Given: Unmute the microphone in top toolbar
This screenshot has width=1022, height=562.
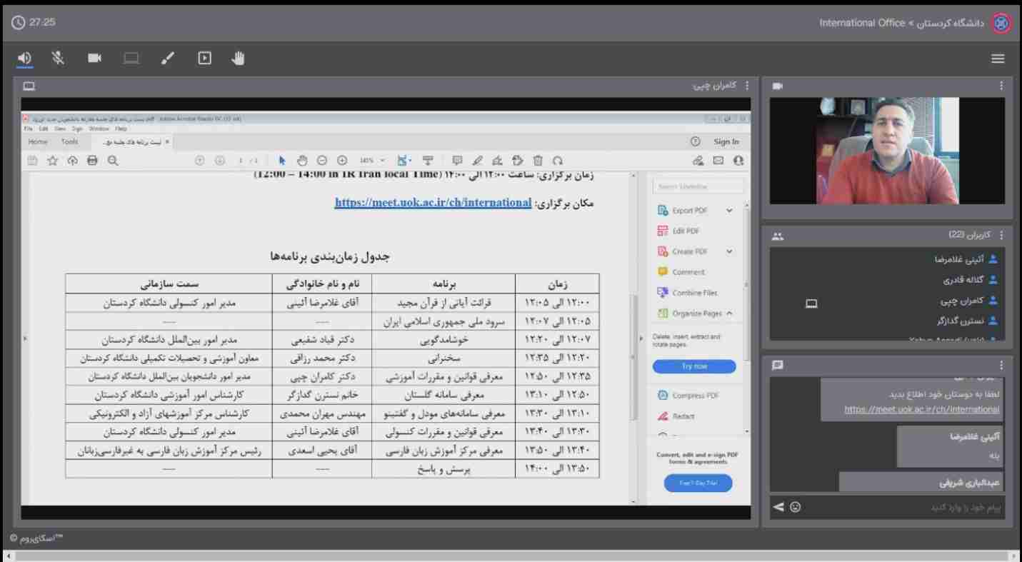Looking at the screenshot, I should 58,59.
